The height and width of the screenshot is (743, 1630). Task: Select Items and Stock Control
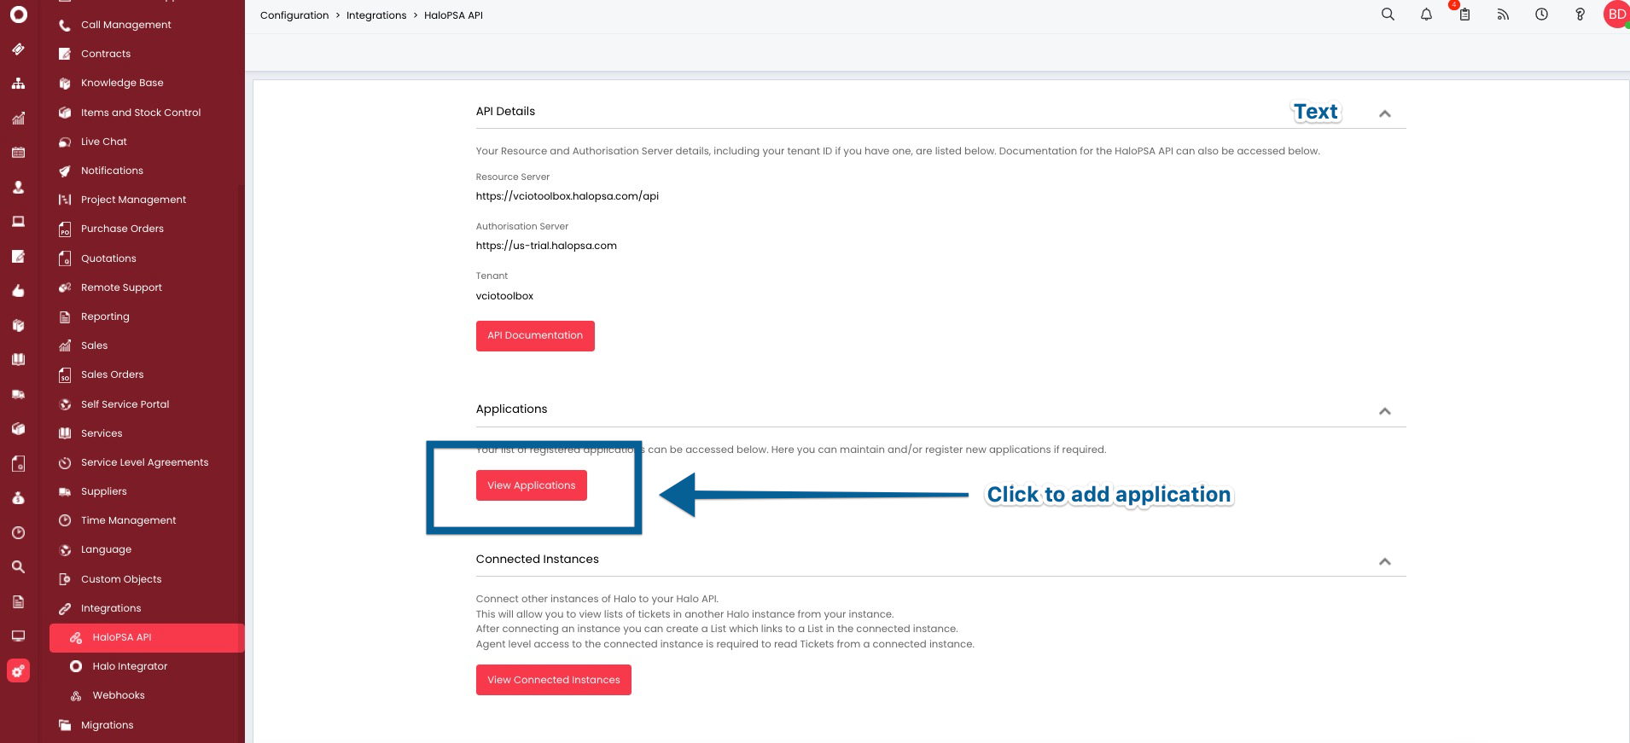point(141,113)
